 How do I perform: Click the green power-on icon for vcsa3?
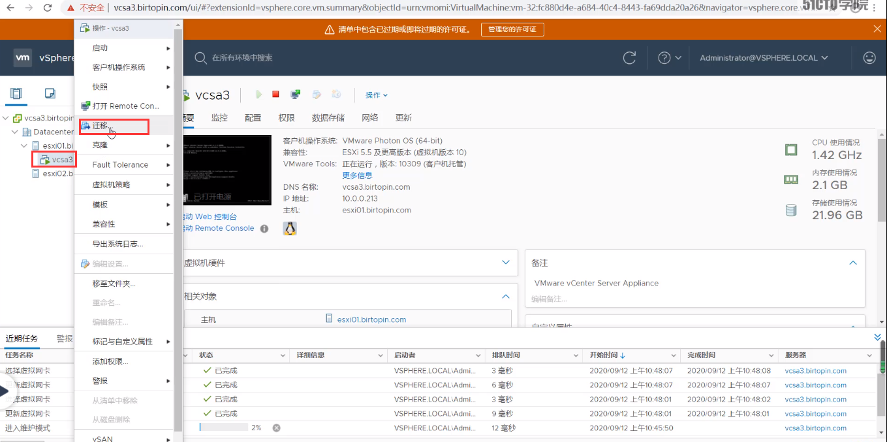(x=258, y=95)
